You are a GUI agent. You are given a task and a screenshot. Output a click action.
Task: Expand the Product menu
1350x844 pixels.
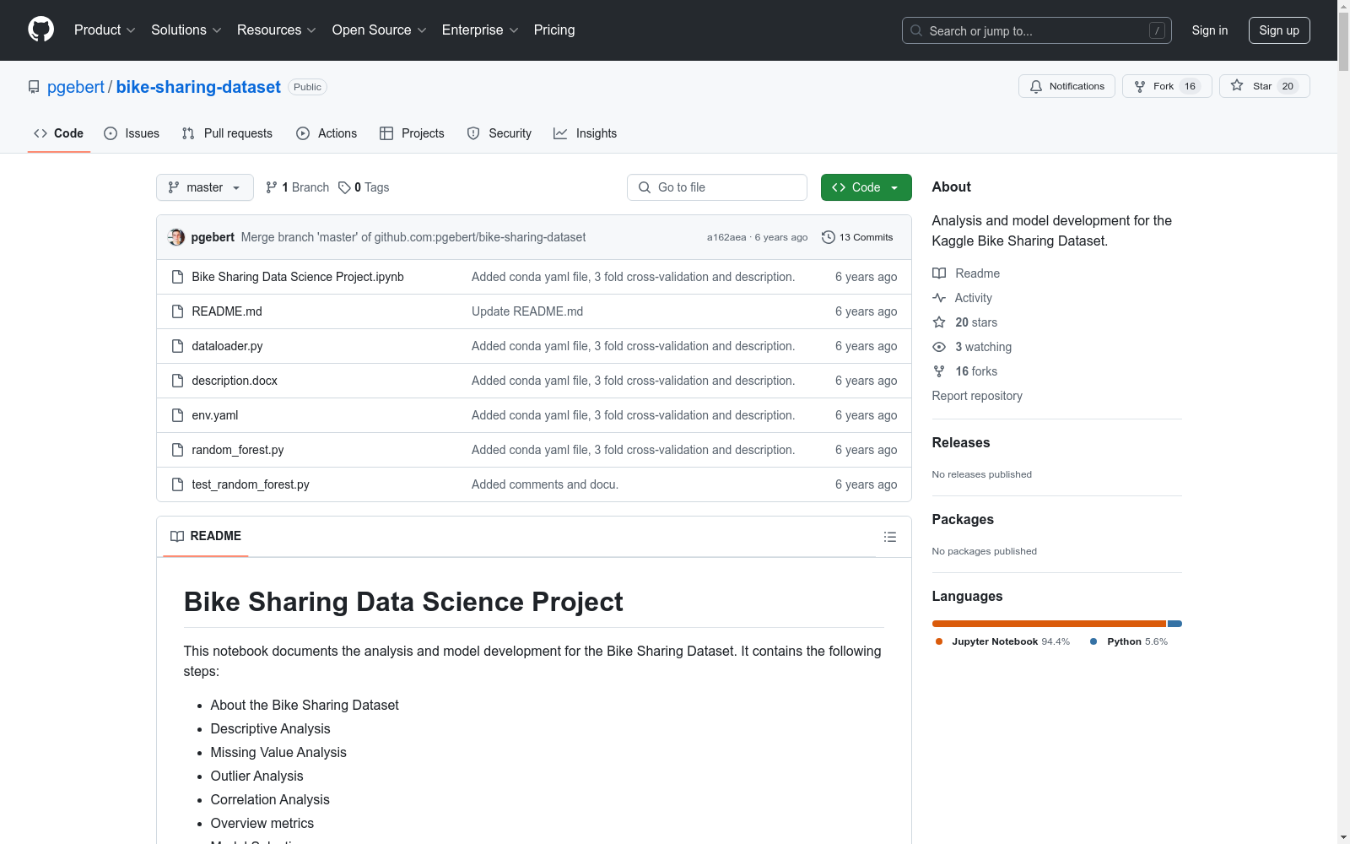pos(105,30)
